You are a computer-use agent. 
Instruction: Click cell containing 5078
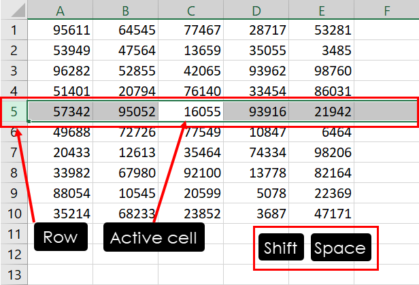click(256, 193)
